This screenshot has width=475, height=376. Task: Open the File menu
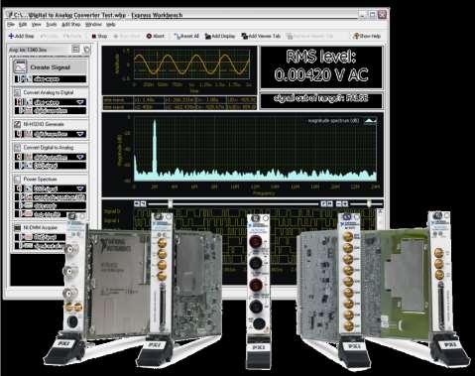tap(11, 25)
